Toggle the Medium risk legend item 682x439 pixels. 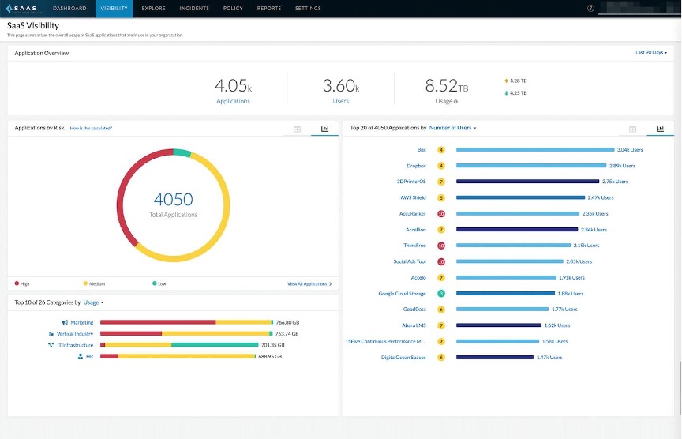pyautogui.click(x=94, y=283)
